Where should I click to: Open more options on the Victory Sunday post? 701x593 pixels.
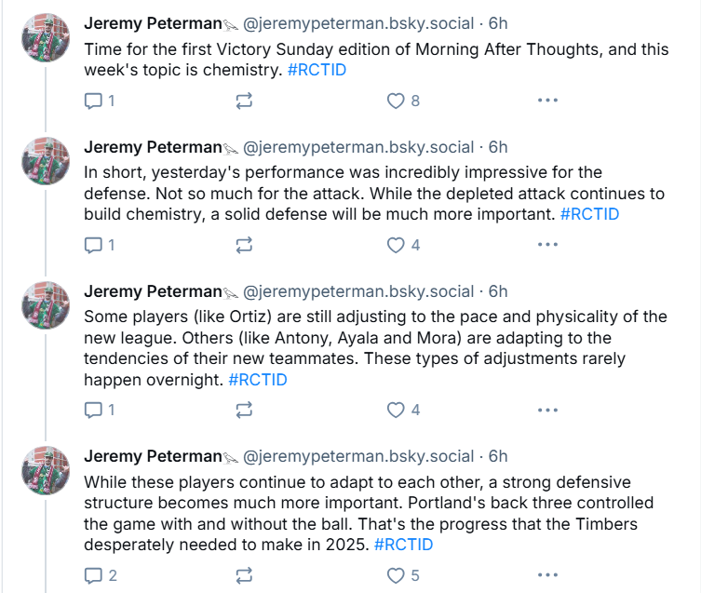547,101
